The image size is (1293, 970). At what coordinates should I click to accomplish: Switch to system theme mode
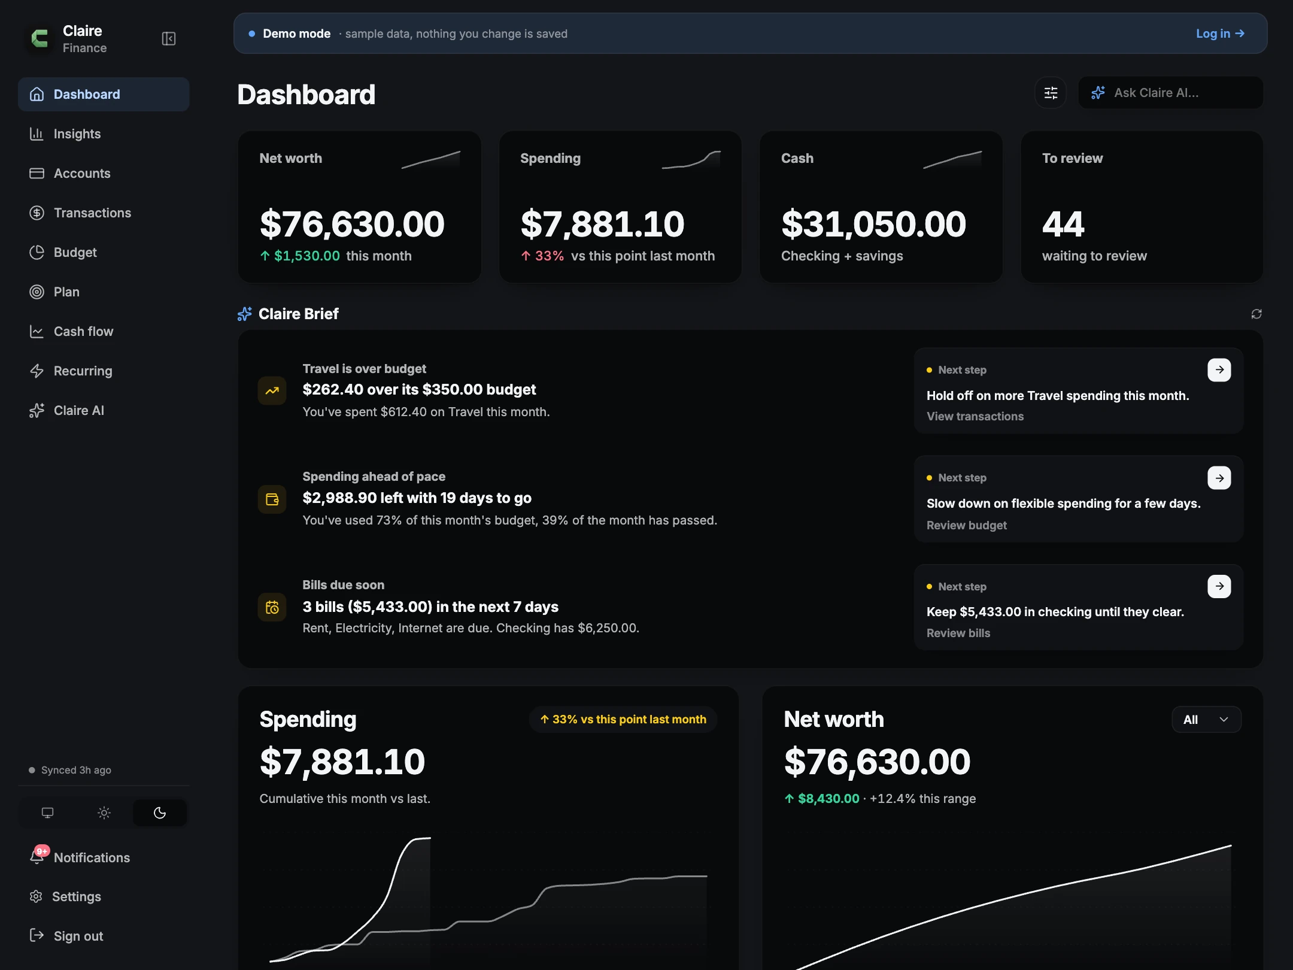click(x=47, y=813)
